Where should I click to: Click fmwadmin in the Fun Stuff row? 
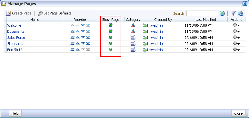click(x=155, y=50)
